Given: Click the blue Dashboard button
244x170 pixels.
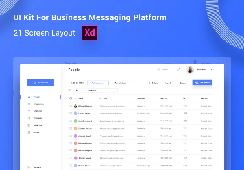Looking at the screenshot, I should click(40, 83).
